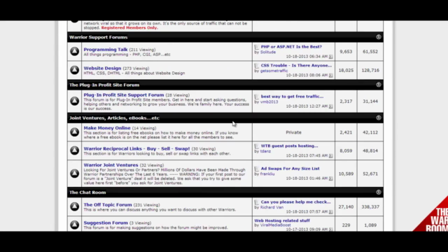Click the Private label in Make Money Online row
The image size is (448, 252).
293,132
